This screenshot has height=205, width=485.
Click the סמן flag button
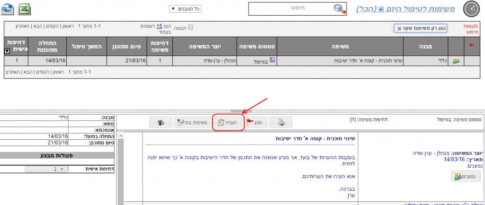255,123
